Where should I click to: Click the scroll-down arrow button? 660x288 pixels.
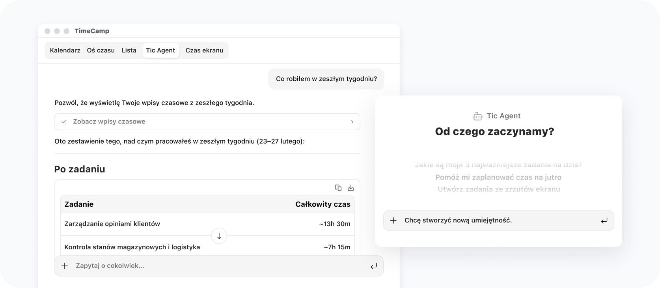click(x=219, y=236)
